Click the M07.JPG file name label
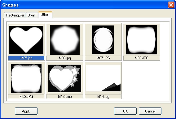 [x=103, y=58]
